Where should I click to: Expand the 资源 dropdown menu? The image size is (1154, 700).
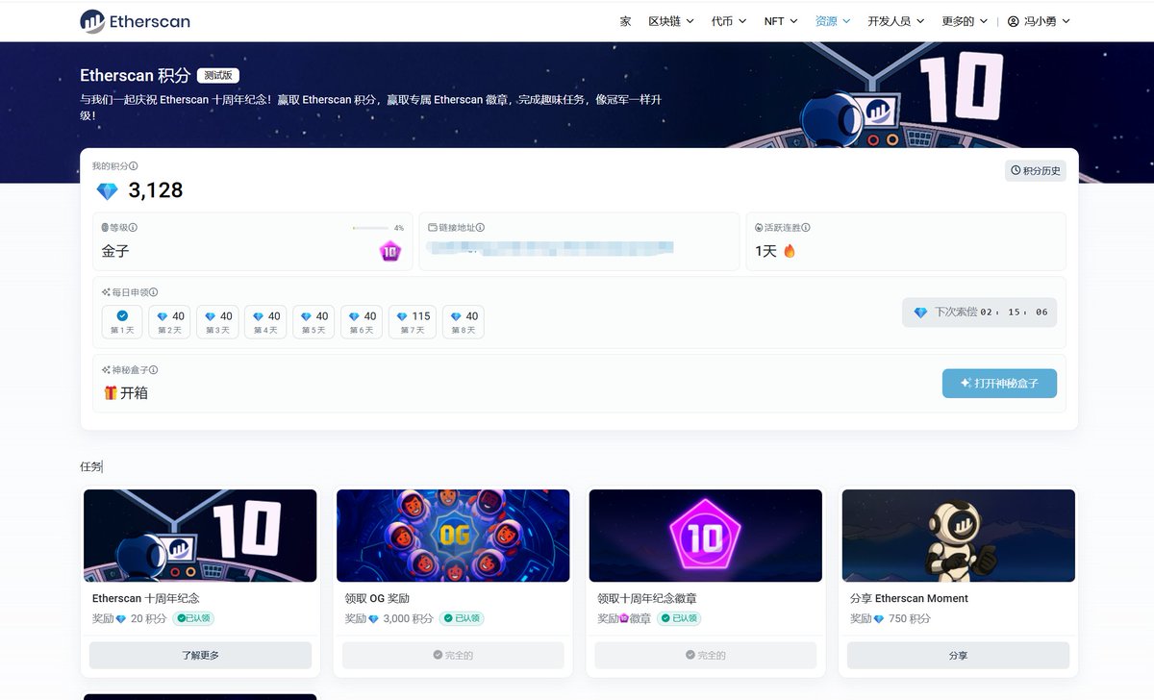pos(832,21)
